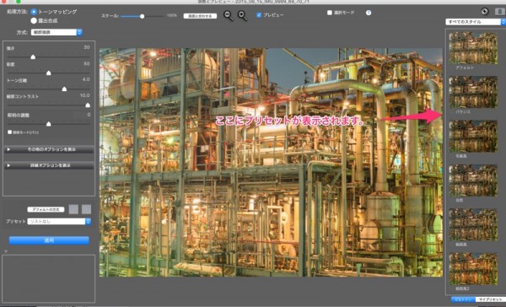Screen dimensions: 506x307
Task: Toggle the プレビュー checkbox
Action: pyautogui.click(x=259, y=15)
